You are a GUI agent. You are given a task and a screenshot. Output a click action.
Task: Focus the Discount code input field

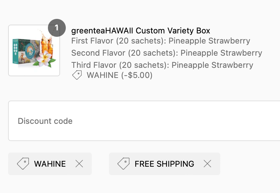144,121
